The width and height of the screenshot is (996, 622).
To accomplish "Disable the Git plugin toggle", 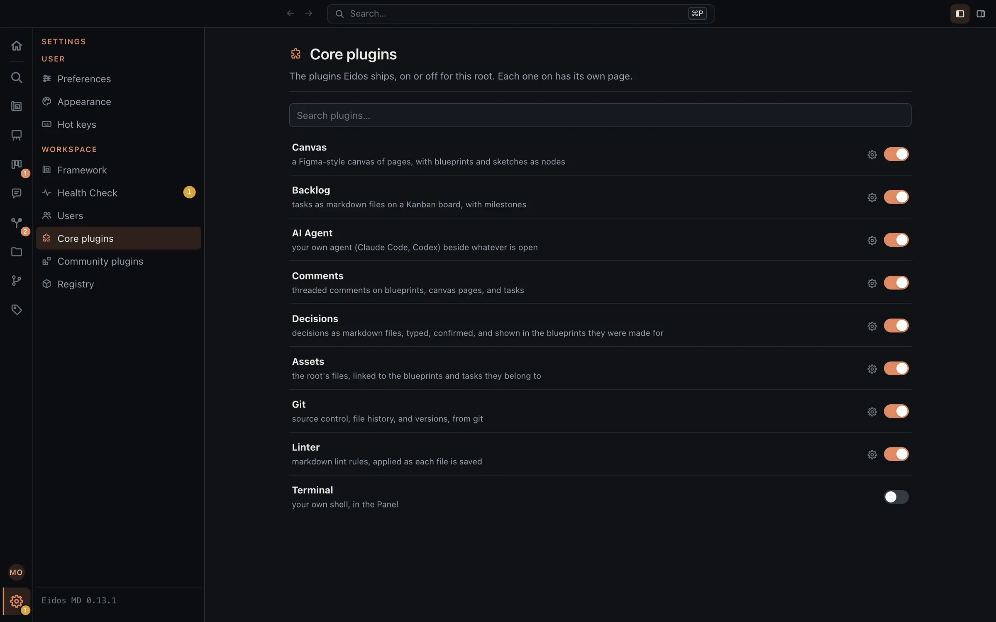I will point(896,411).
